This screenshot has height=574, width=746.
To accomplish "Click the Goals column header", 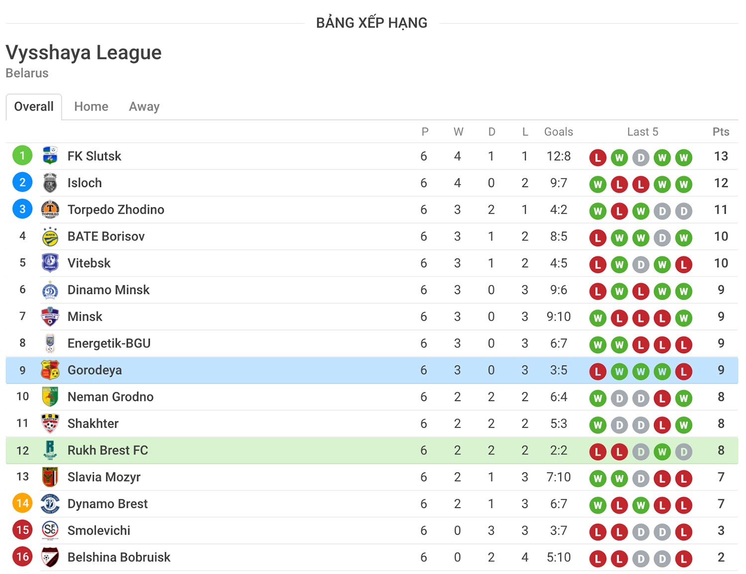I will pyautogui.click(x=559, y=132).
